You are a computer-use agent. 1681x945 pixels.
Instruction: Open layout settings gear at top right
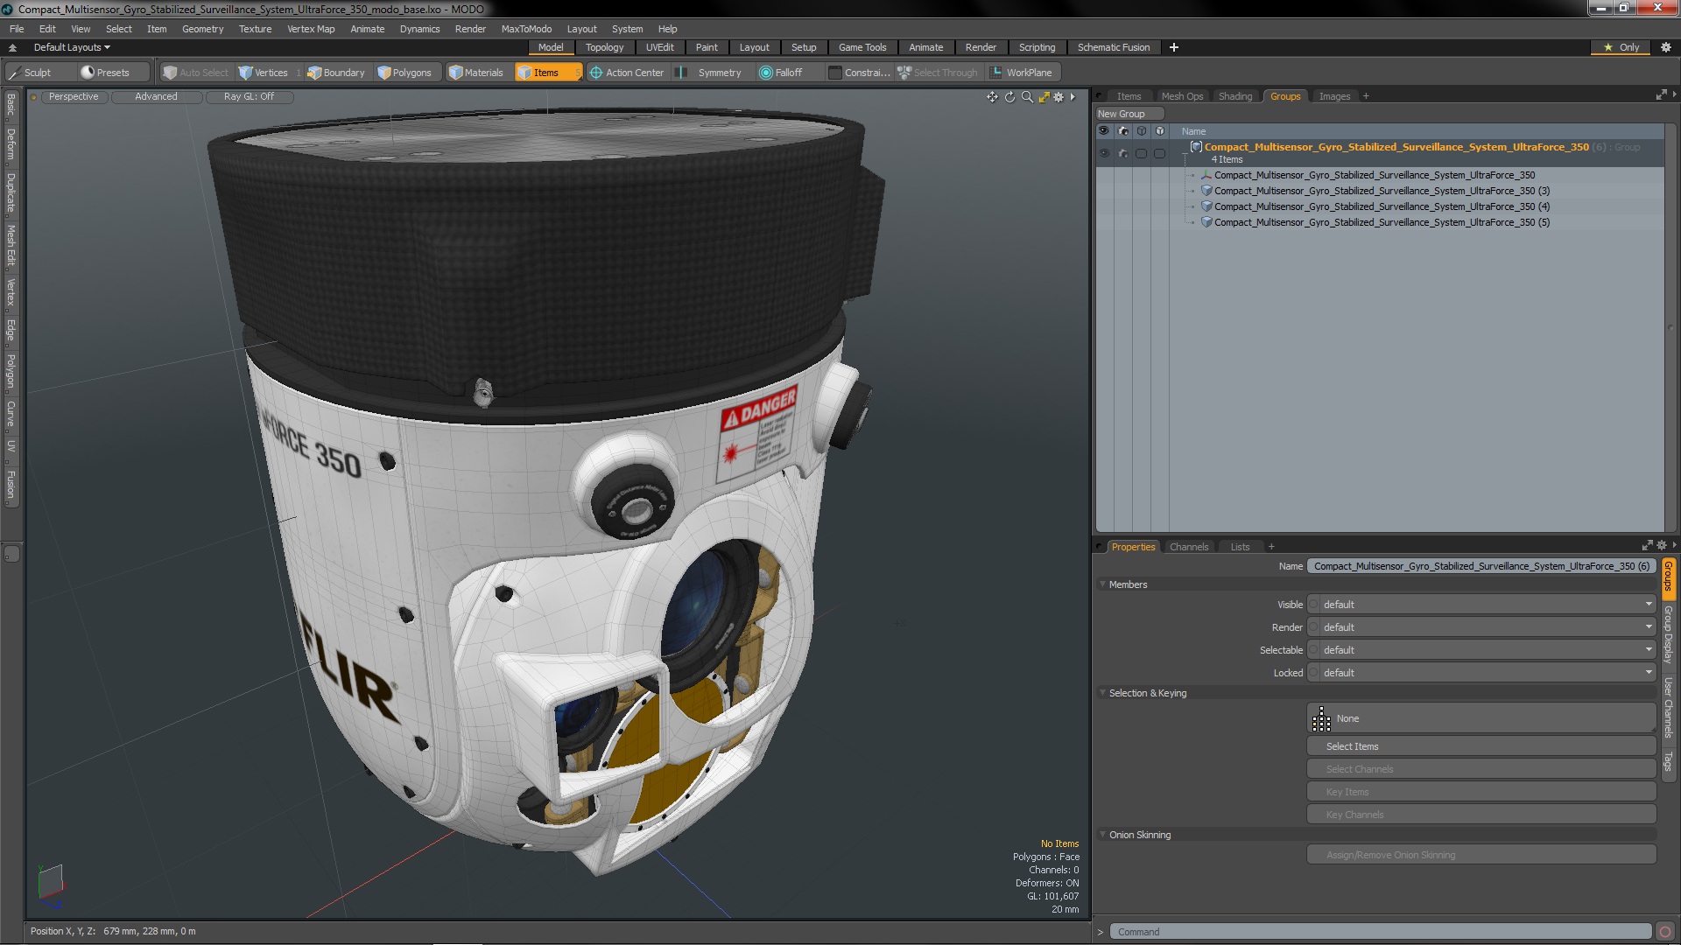1666,47
